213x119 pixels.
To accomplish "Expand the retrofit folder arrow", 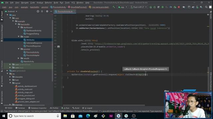I will click(x=19, y=58).
